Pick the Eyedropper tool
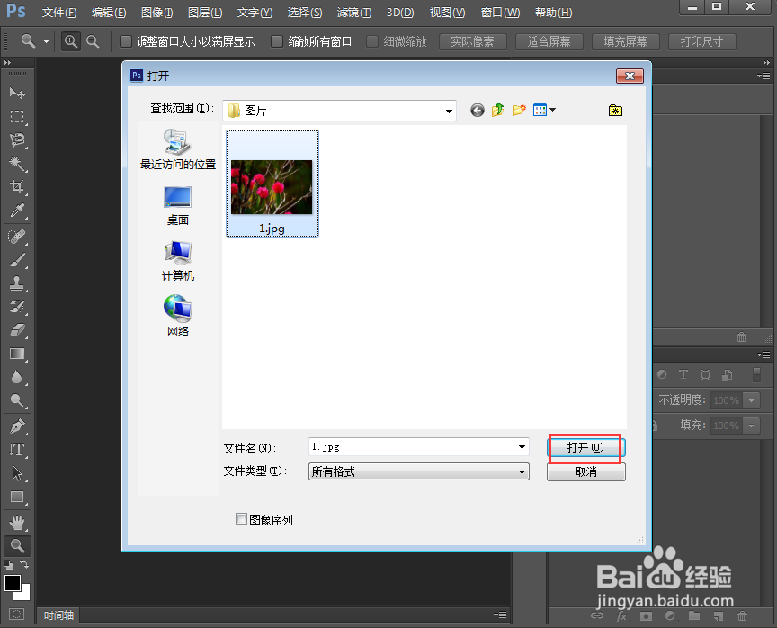The image size is (777, 628). tap(16, 211)
